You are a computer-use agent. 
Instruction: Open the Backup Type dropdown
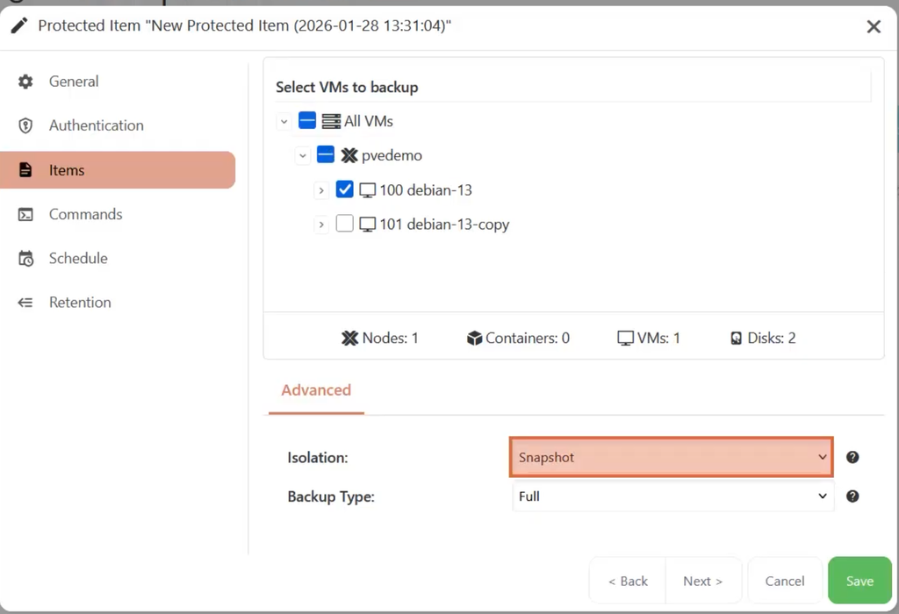pyautogui.click(x=673, y=496)
